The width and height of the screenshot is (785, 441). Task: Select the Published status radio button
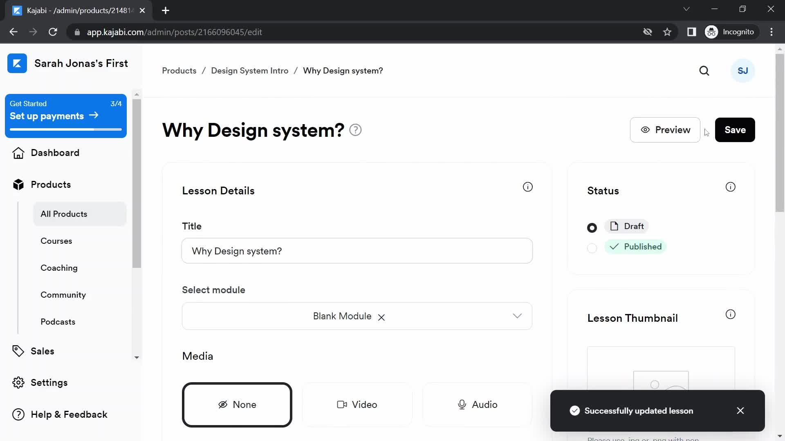pos(592,248)
